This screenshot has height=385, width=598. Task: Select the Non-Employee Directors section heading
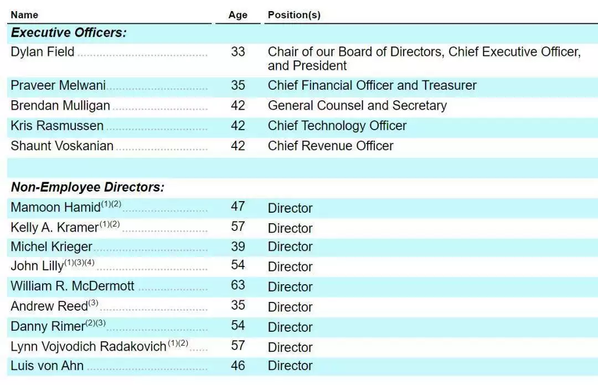coord(87,187)
